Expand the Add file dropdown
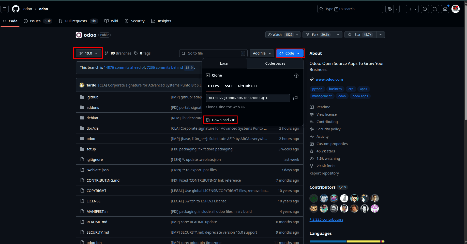This screenshot has height=244, width=467. [262, 53]
